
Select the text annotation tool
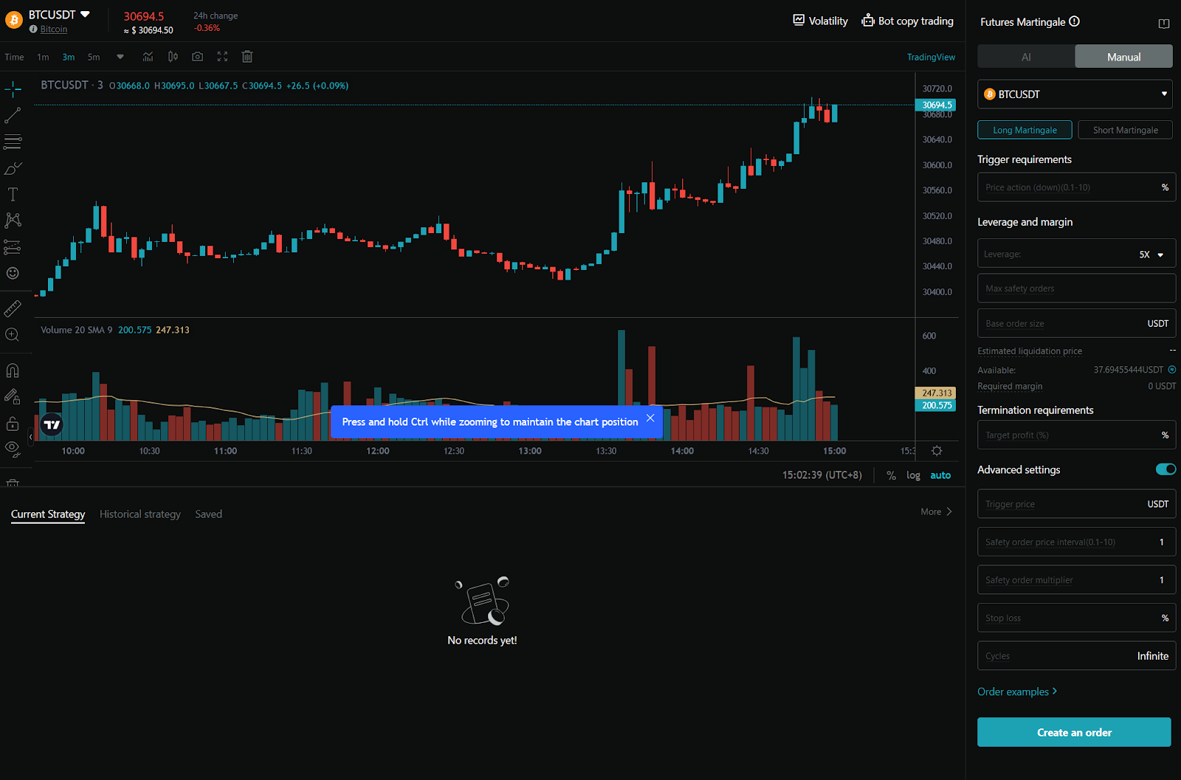coord(13,195)
